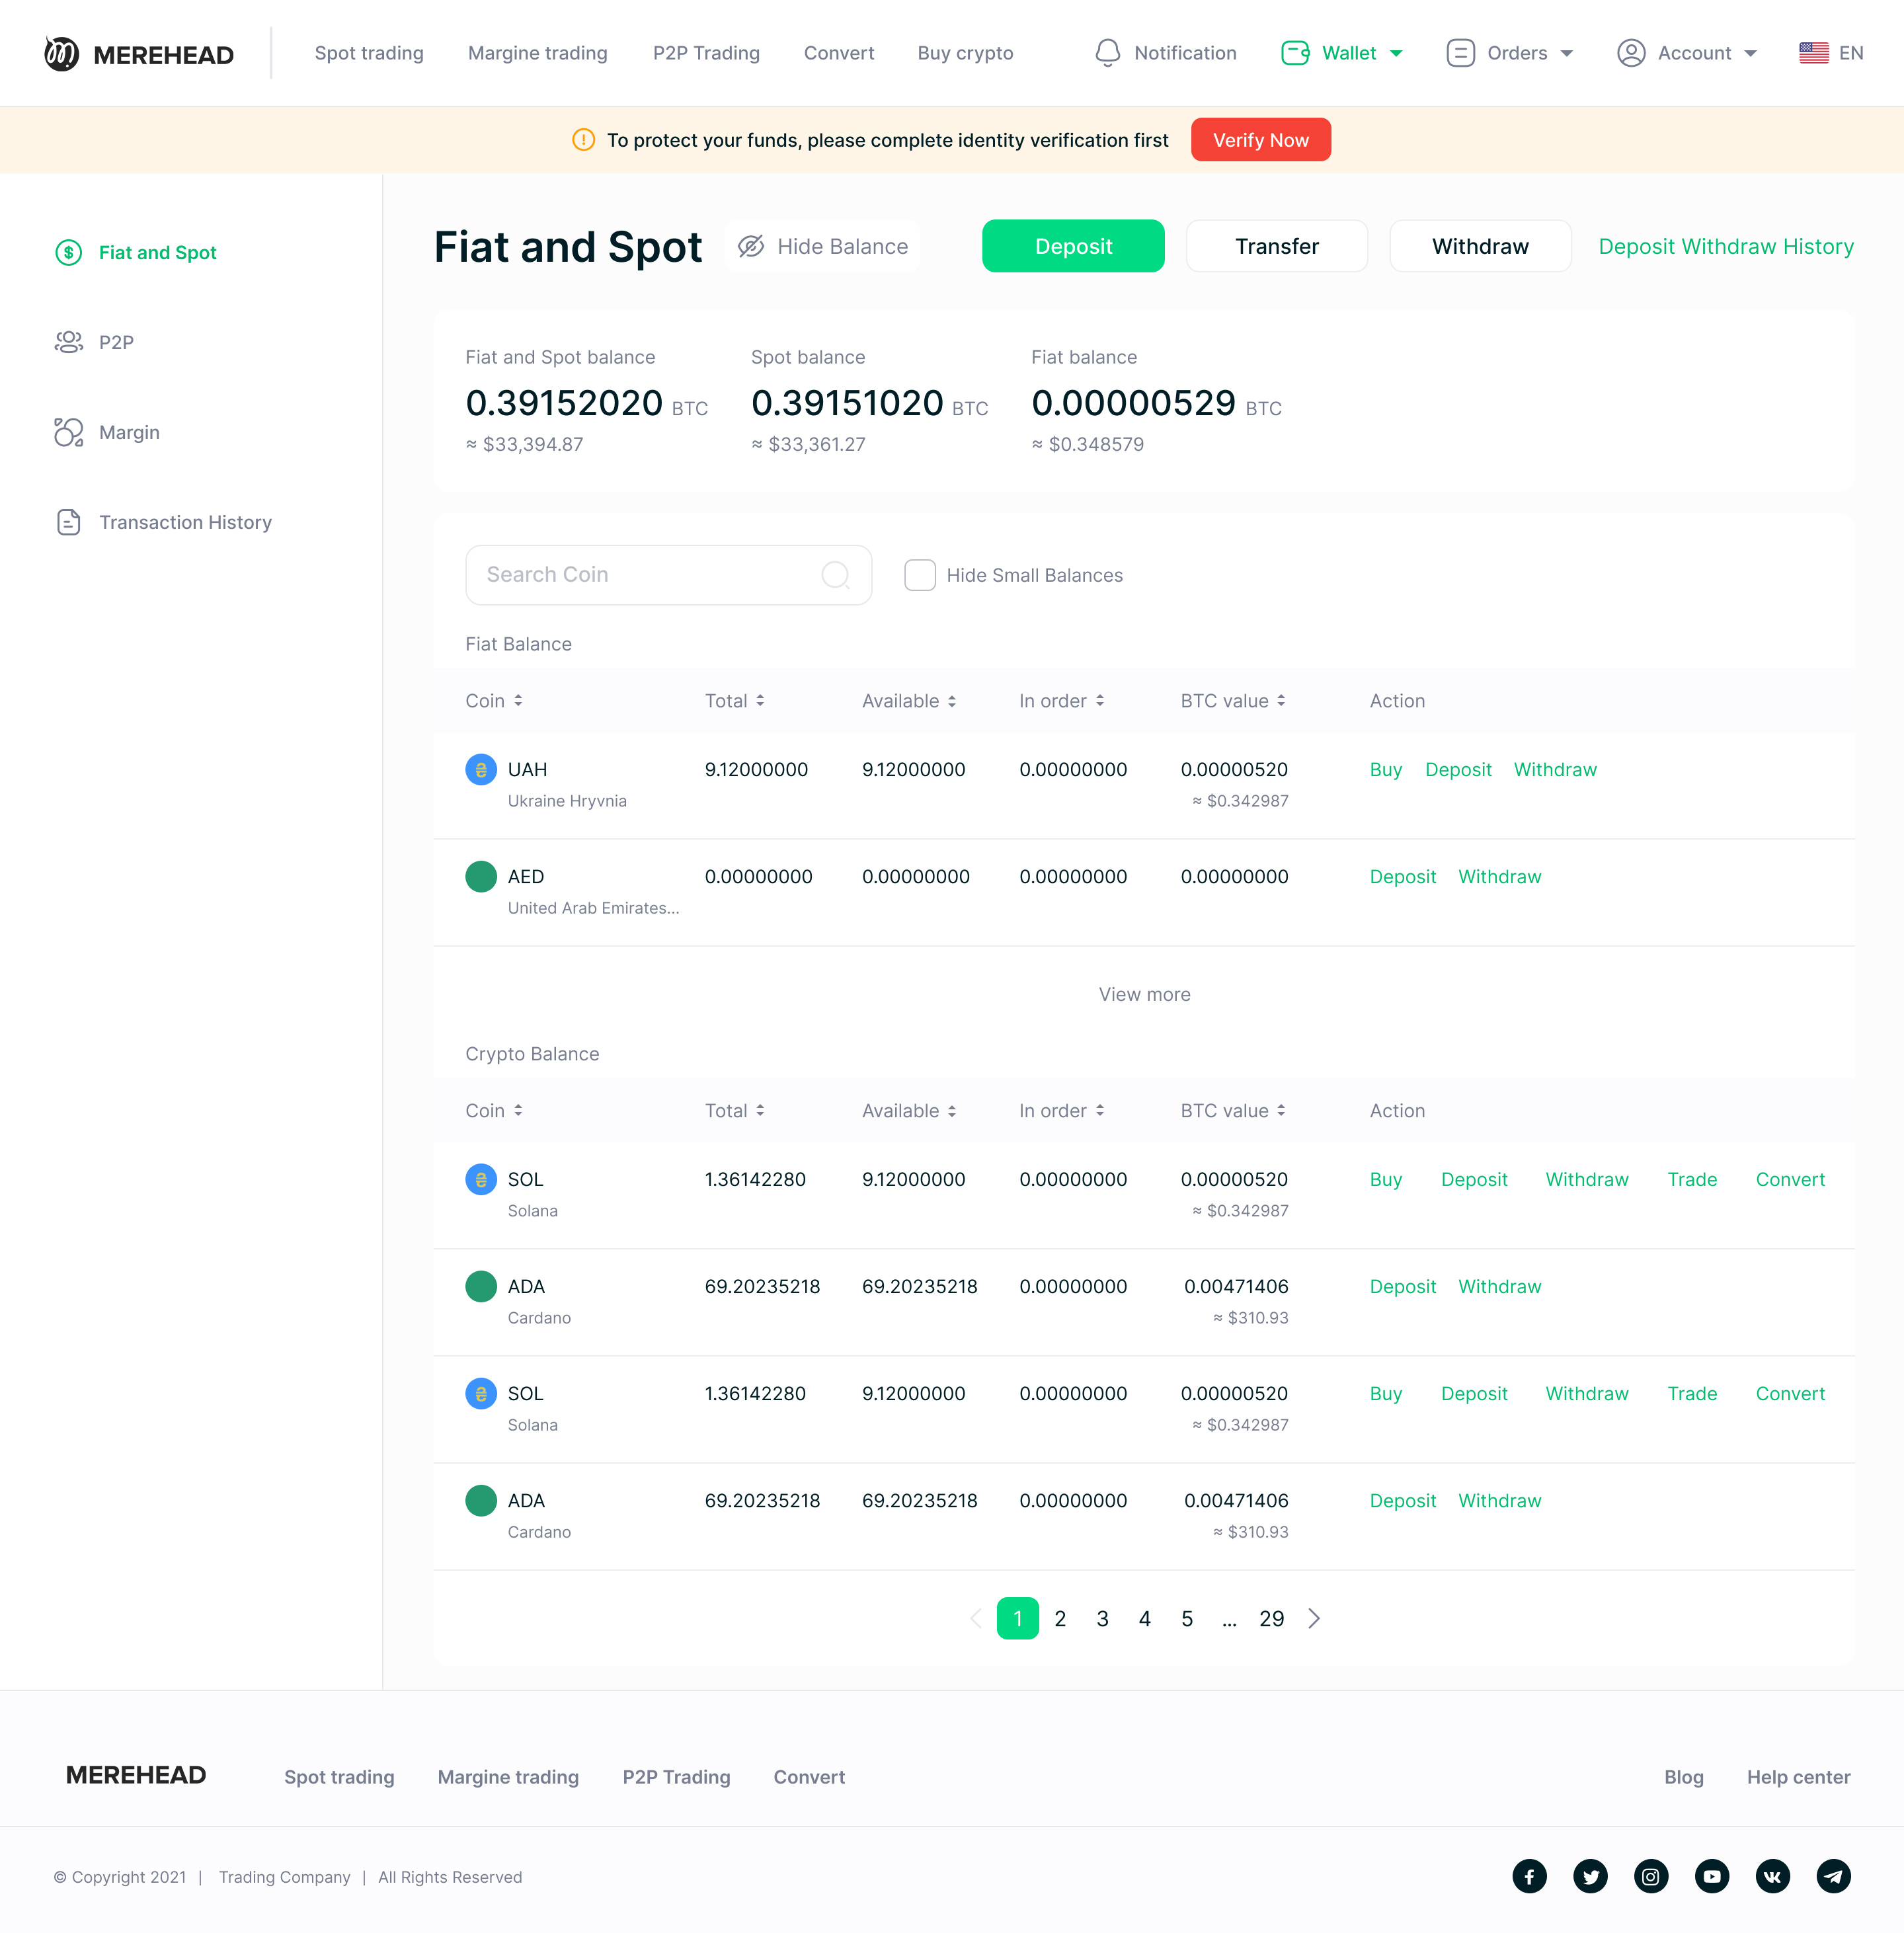1904x1933 pixels.
Task: Open the Facebook social icon in the footer
Action: [x=1529, y=1876]
